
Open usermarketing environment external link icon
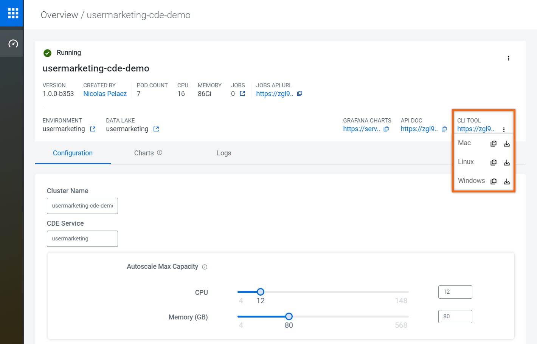[x=93, y=129]
